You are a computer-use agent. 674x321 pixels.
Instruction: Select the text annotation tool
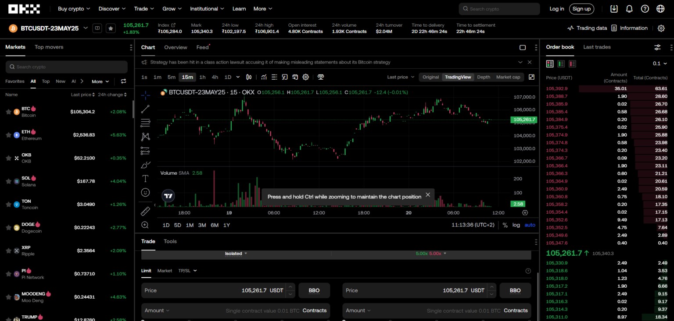pos(145,178)
